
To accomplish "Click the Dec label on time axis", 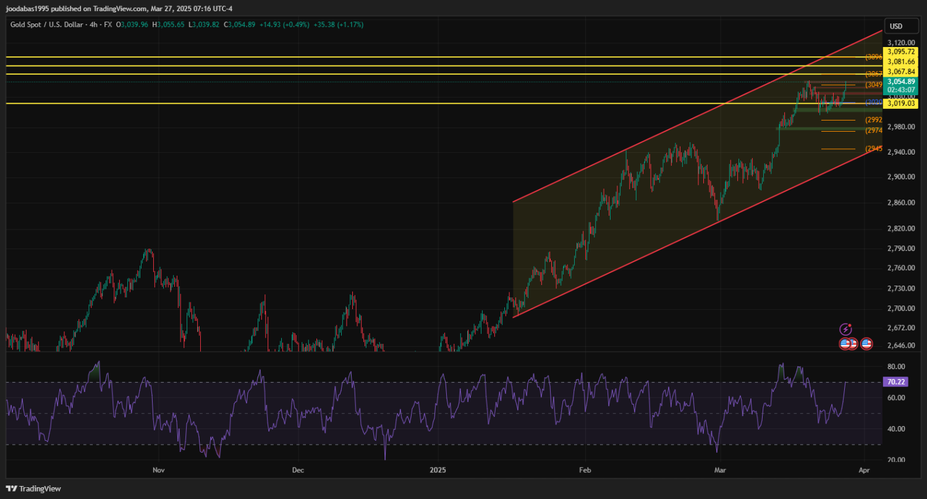I will 298,471.
